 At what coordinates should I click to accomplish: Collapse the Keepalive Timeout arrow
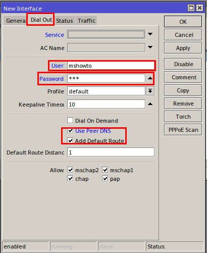(x=150, y=104)
